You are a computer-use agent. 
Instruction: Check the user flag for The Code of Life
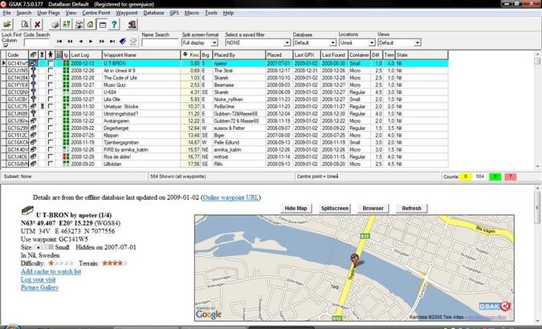51,78
